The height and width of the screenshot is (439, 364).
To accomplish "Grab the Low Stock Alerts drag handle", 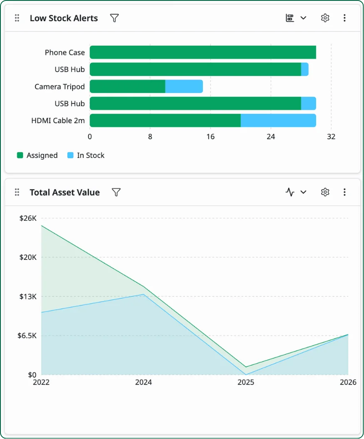I will [x=17, y=18].
